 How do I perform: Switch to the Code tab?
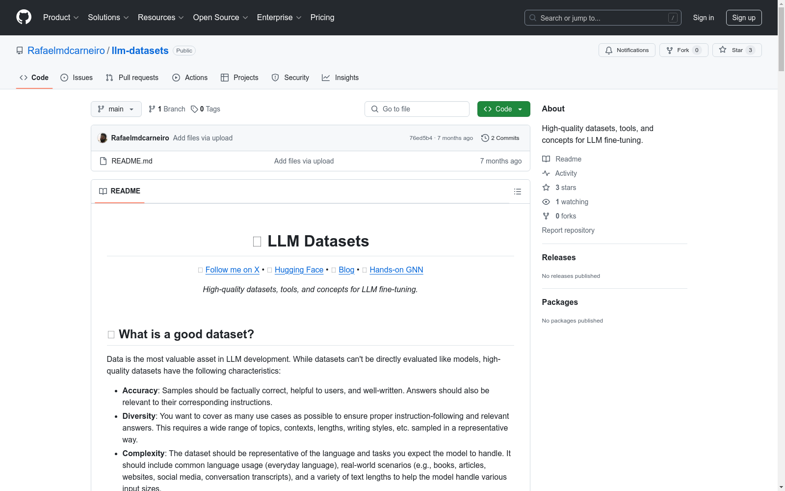click(x=34, y=78)
